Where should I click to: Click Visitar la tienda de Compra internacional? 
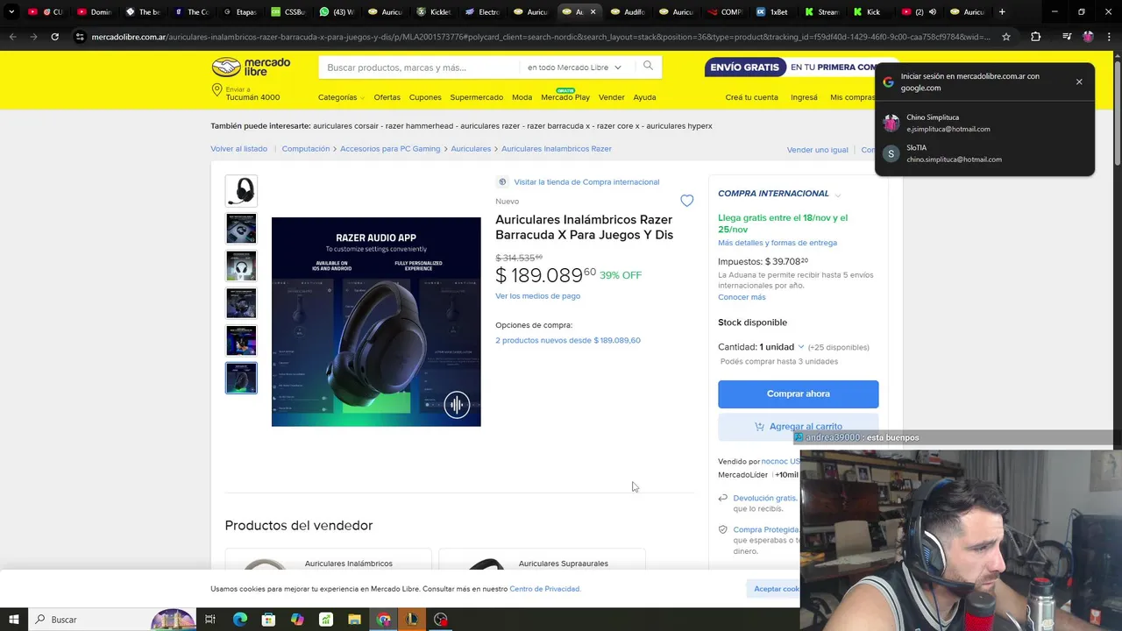point(586,182)
